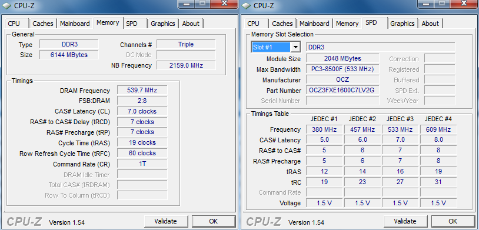Select the Memory tab in the left window
479x230 pixels.
point(108,22)
